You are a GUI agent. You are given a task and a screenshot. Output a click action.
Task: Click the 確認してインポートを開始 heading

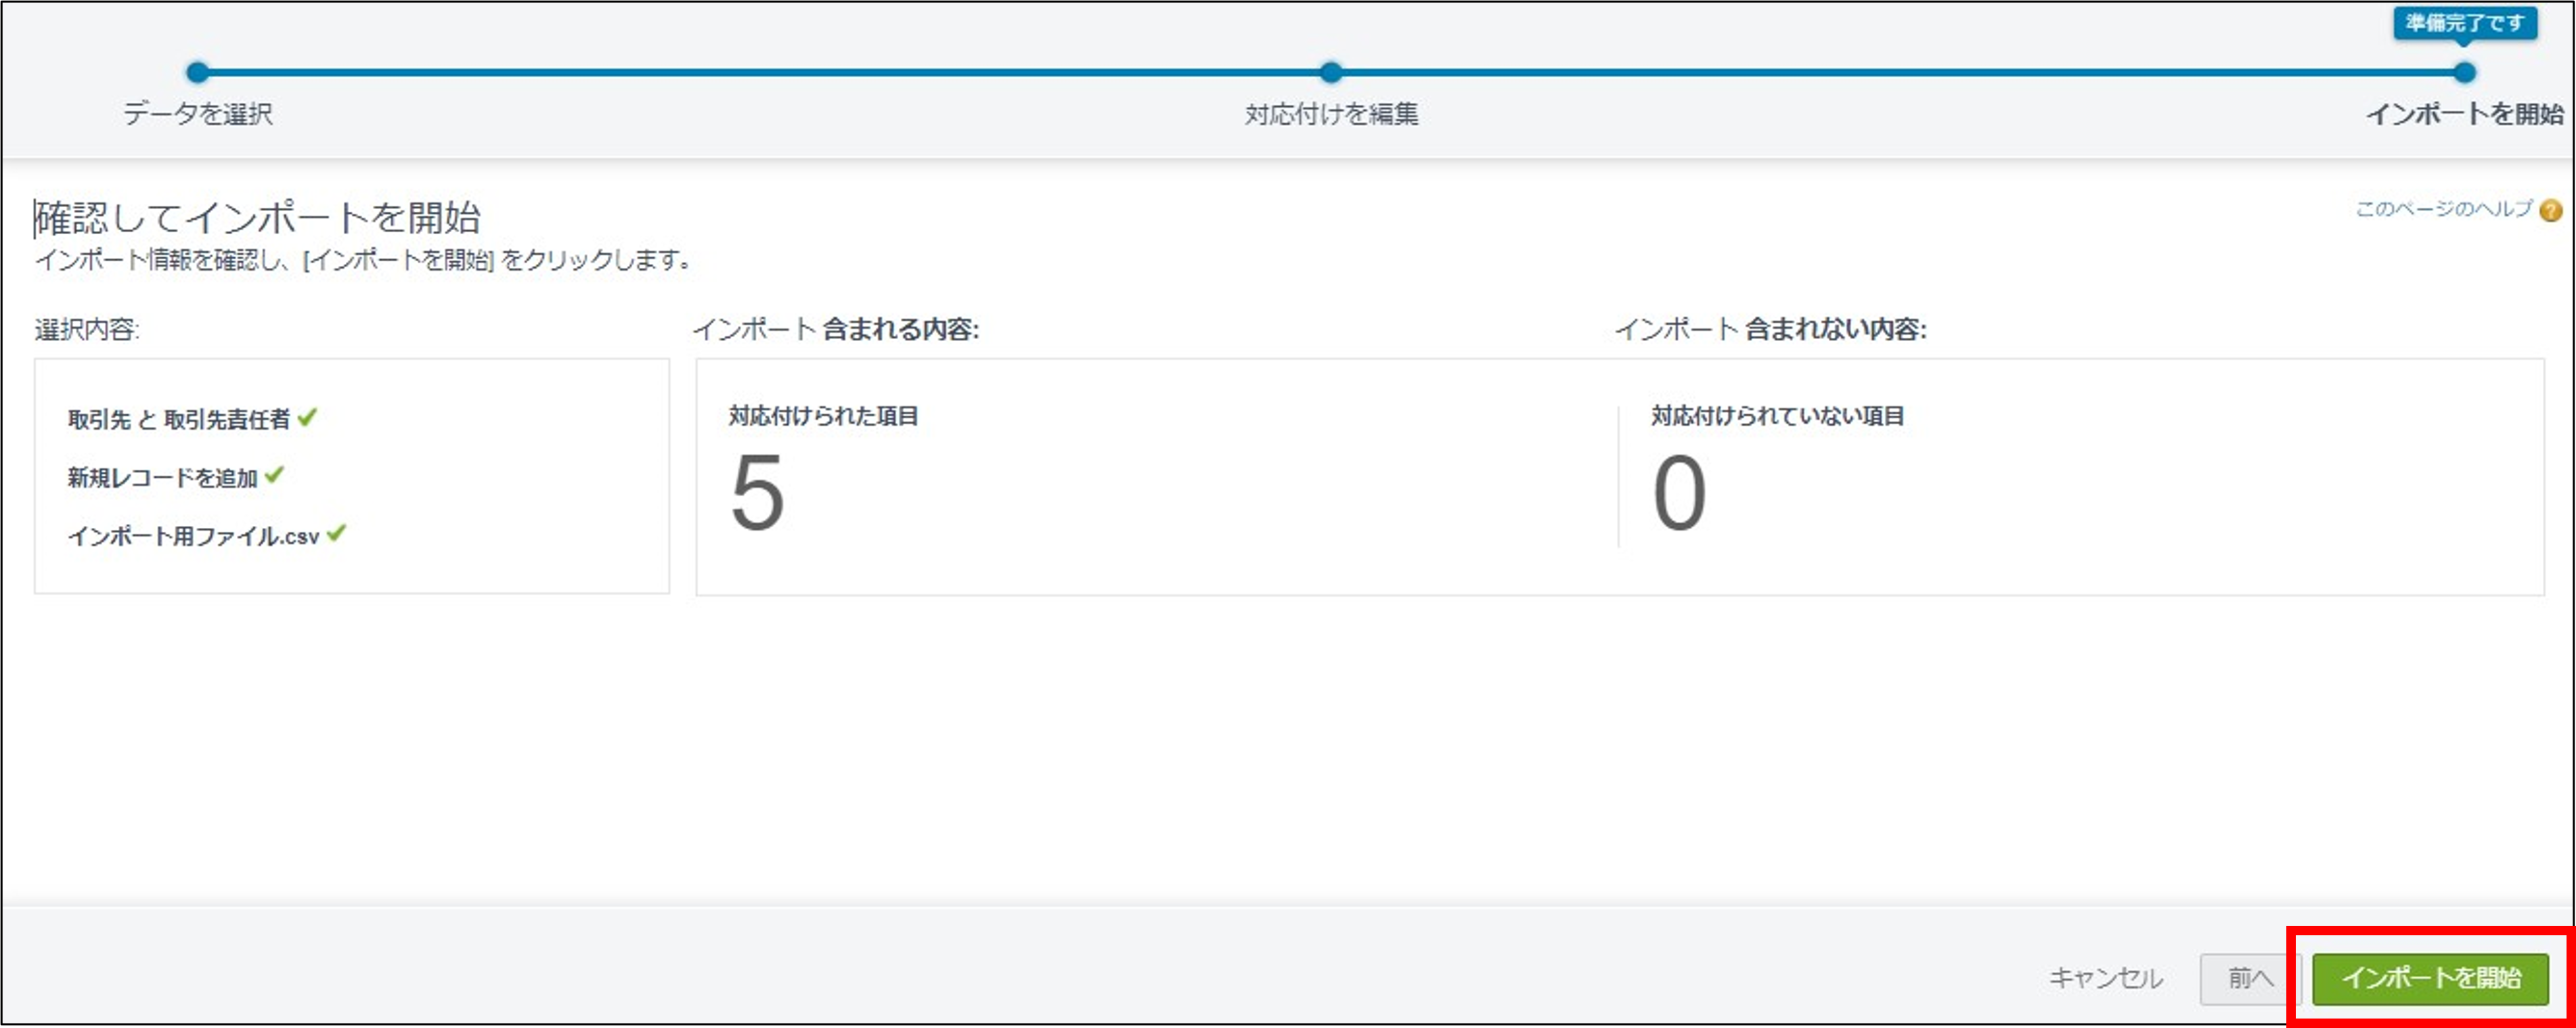[x=258, y=217]
